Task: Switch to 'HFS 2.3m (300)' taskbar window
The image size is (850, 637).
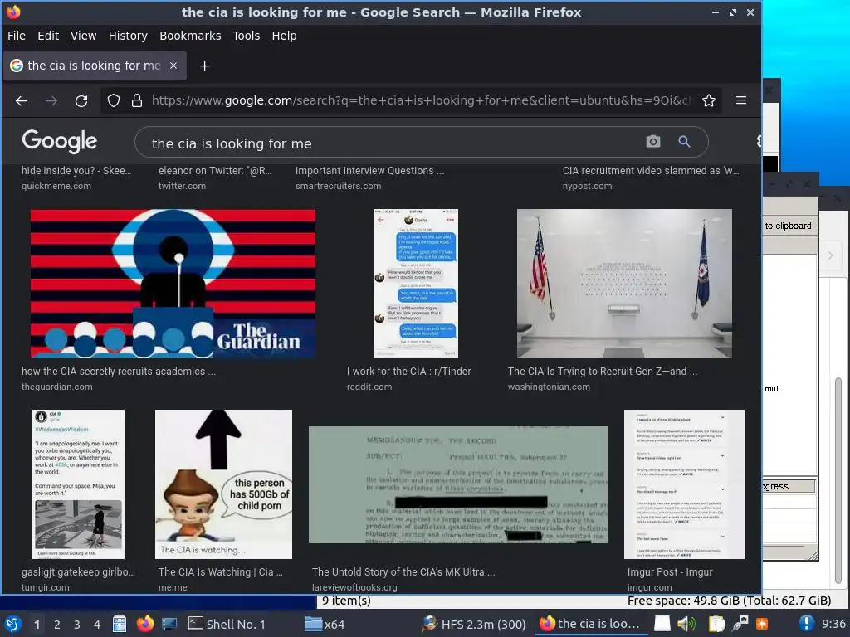Action: [x=475, y=624]
